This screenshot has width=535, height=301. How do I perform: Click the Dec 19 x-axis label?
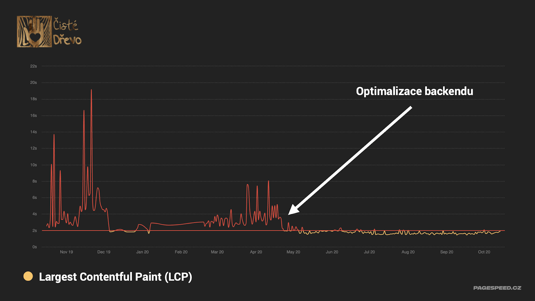click(104, 252)
